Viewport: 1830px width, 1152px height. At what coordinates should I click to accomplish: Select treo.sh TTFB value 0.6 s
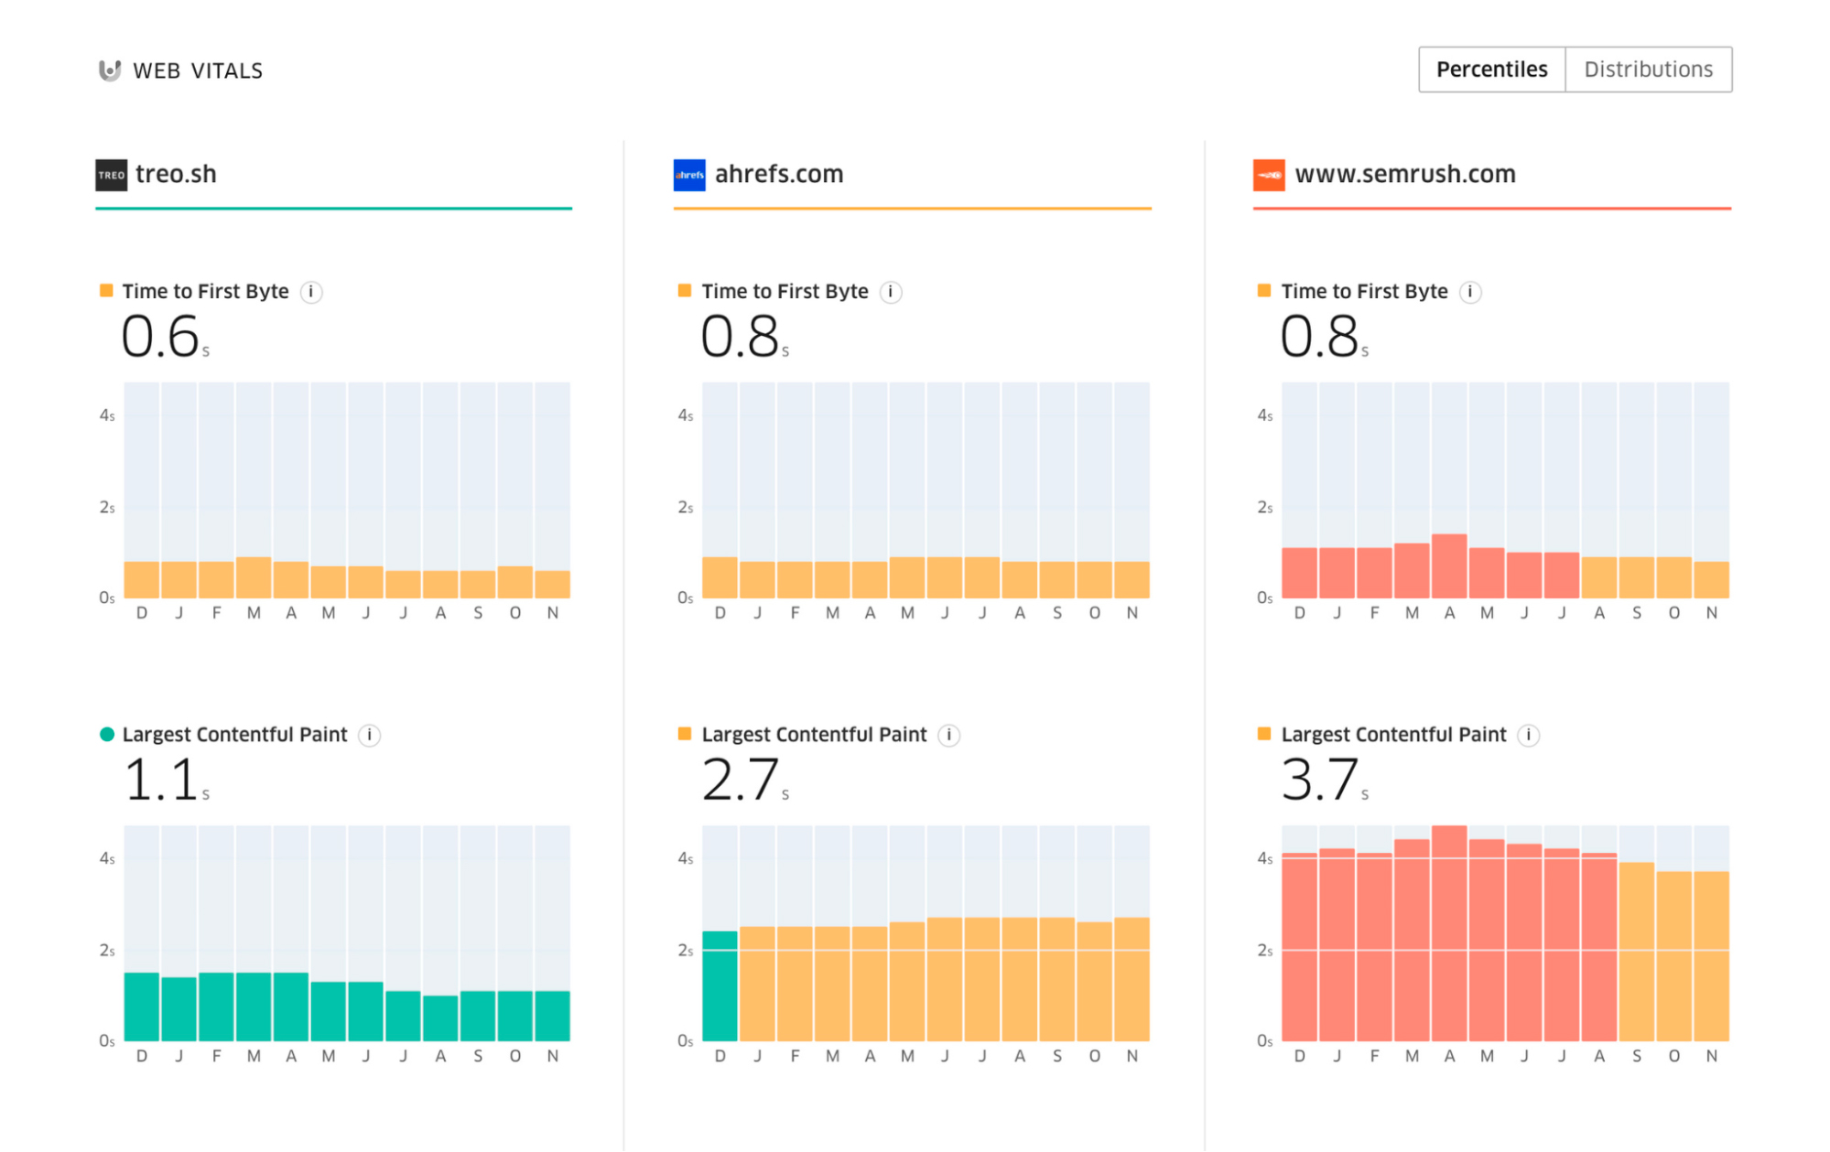[x=165, y=336]
